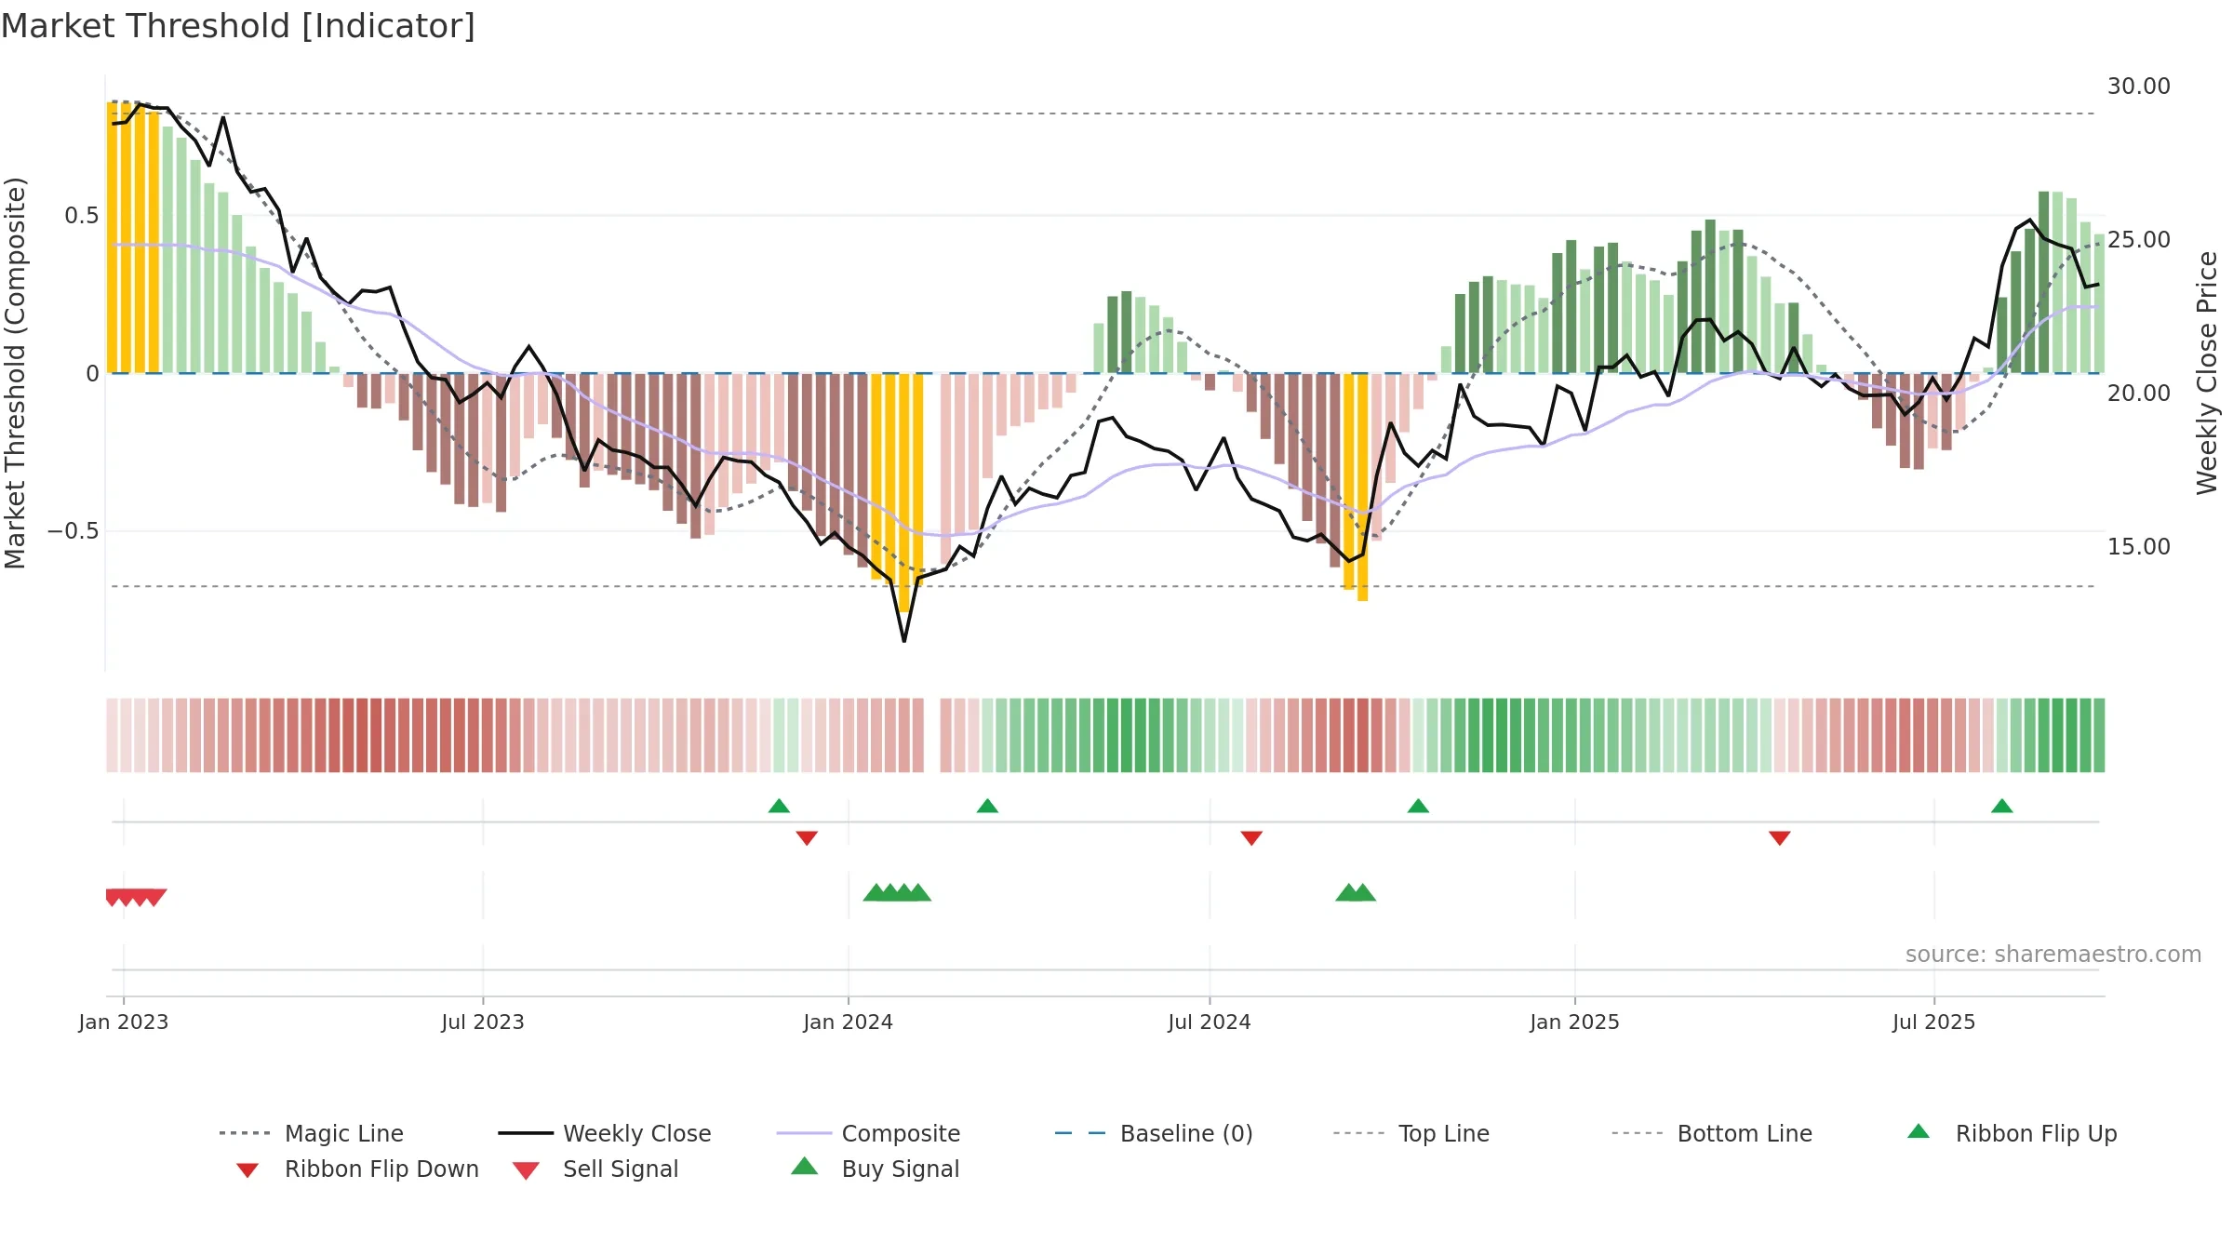Click the Ribbon Flip Down triangle icon in legend
2233x1256 pixels.
247,1170
